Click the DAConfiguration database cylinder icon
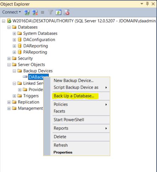The height and width of the screenshot is (172, 157). click(x=19, y=39)
